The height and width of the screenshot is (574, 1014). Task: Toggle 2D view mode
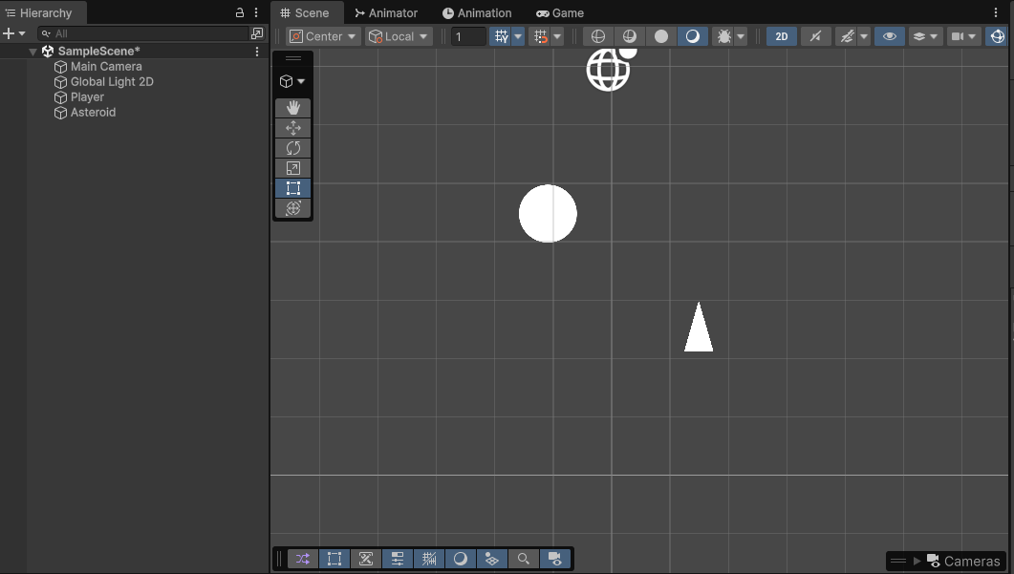pyautogui.click(x=782, y=36)
